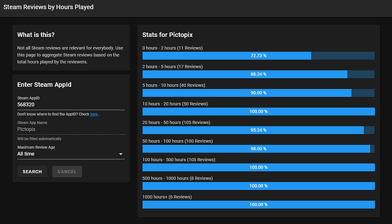This screenshot has height=224, width=392.
Task: Click the Steam App Name field showing Pictopix
Action: point(71,129)
